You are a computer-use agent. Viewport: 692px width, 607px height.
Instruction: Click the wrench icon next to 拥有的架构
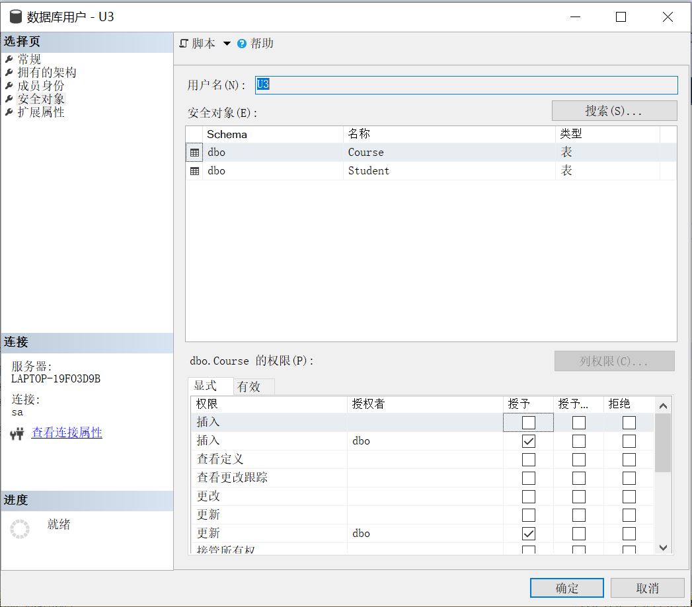click(x=9, y=71)
